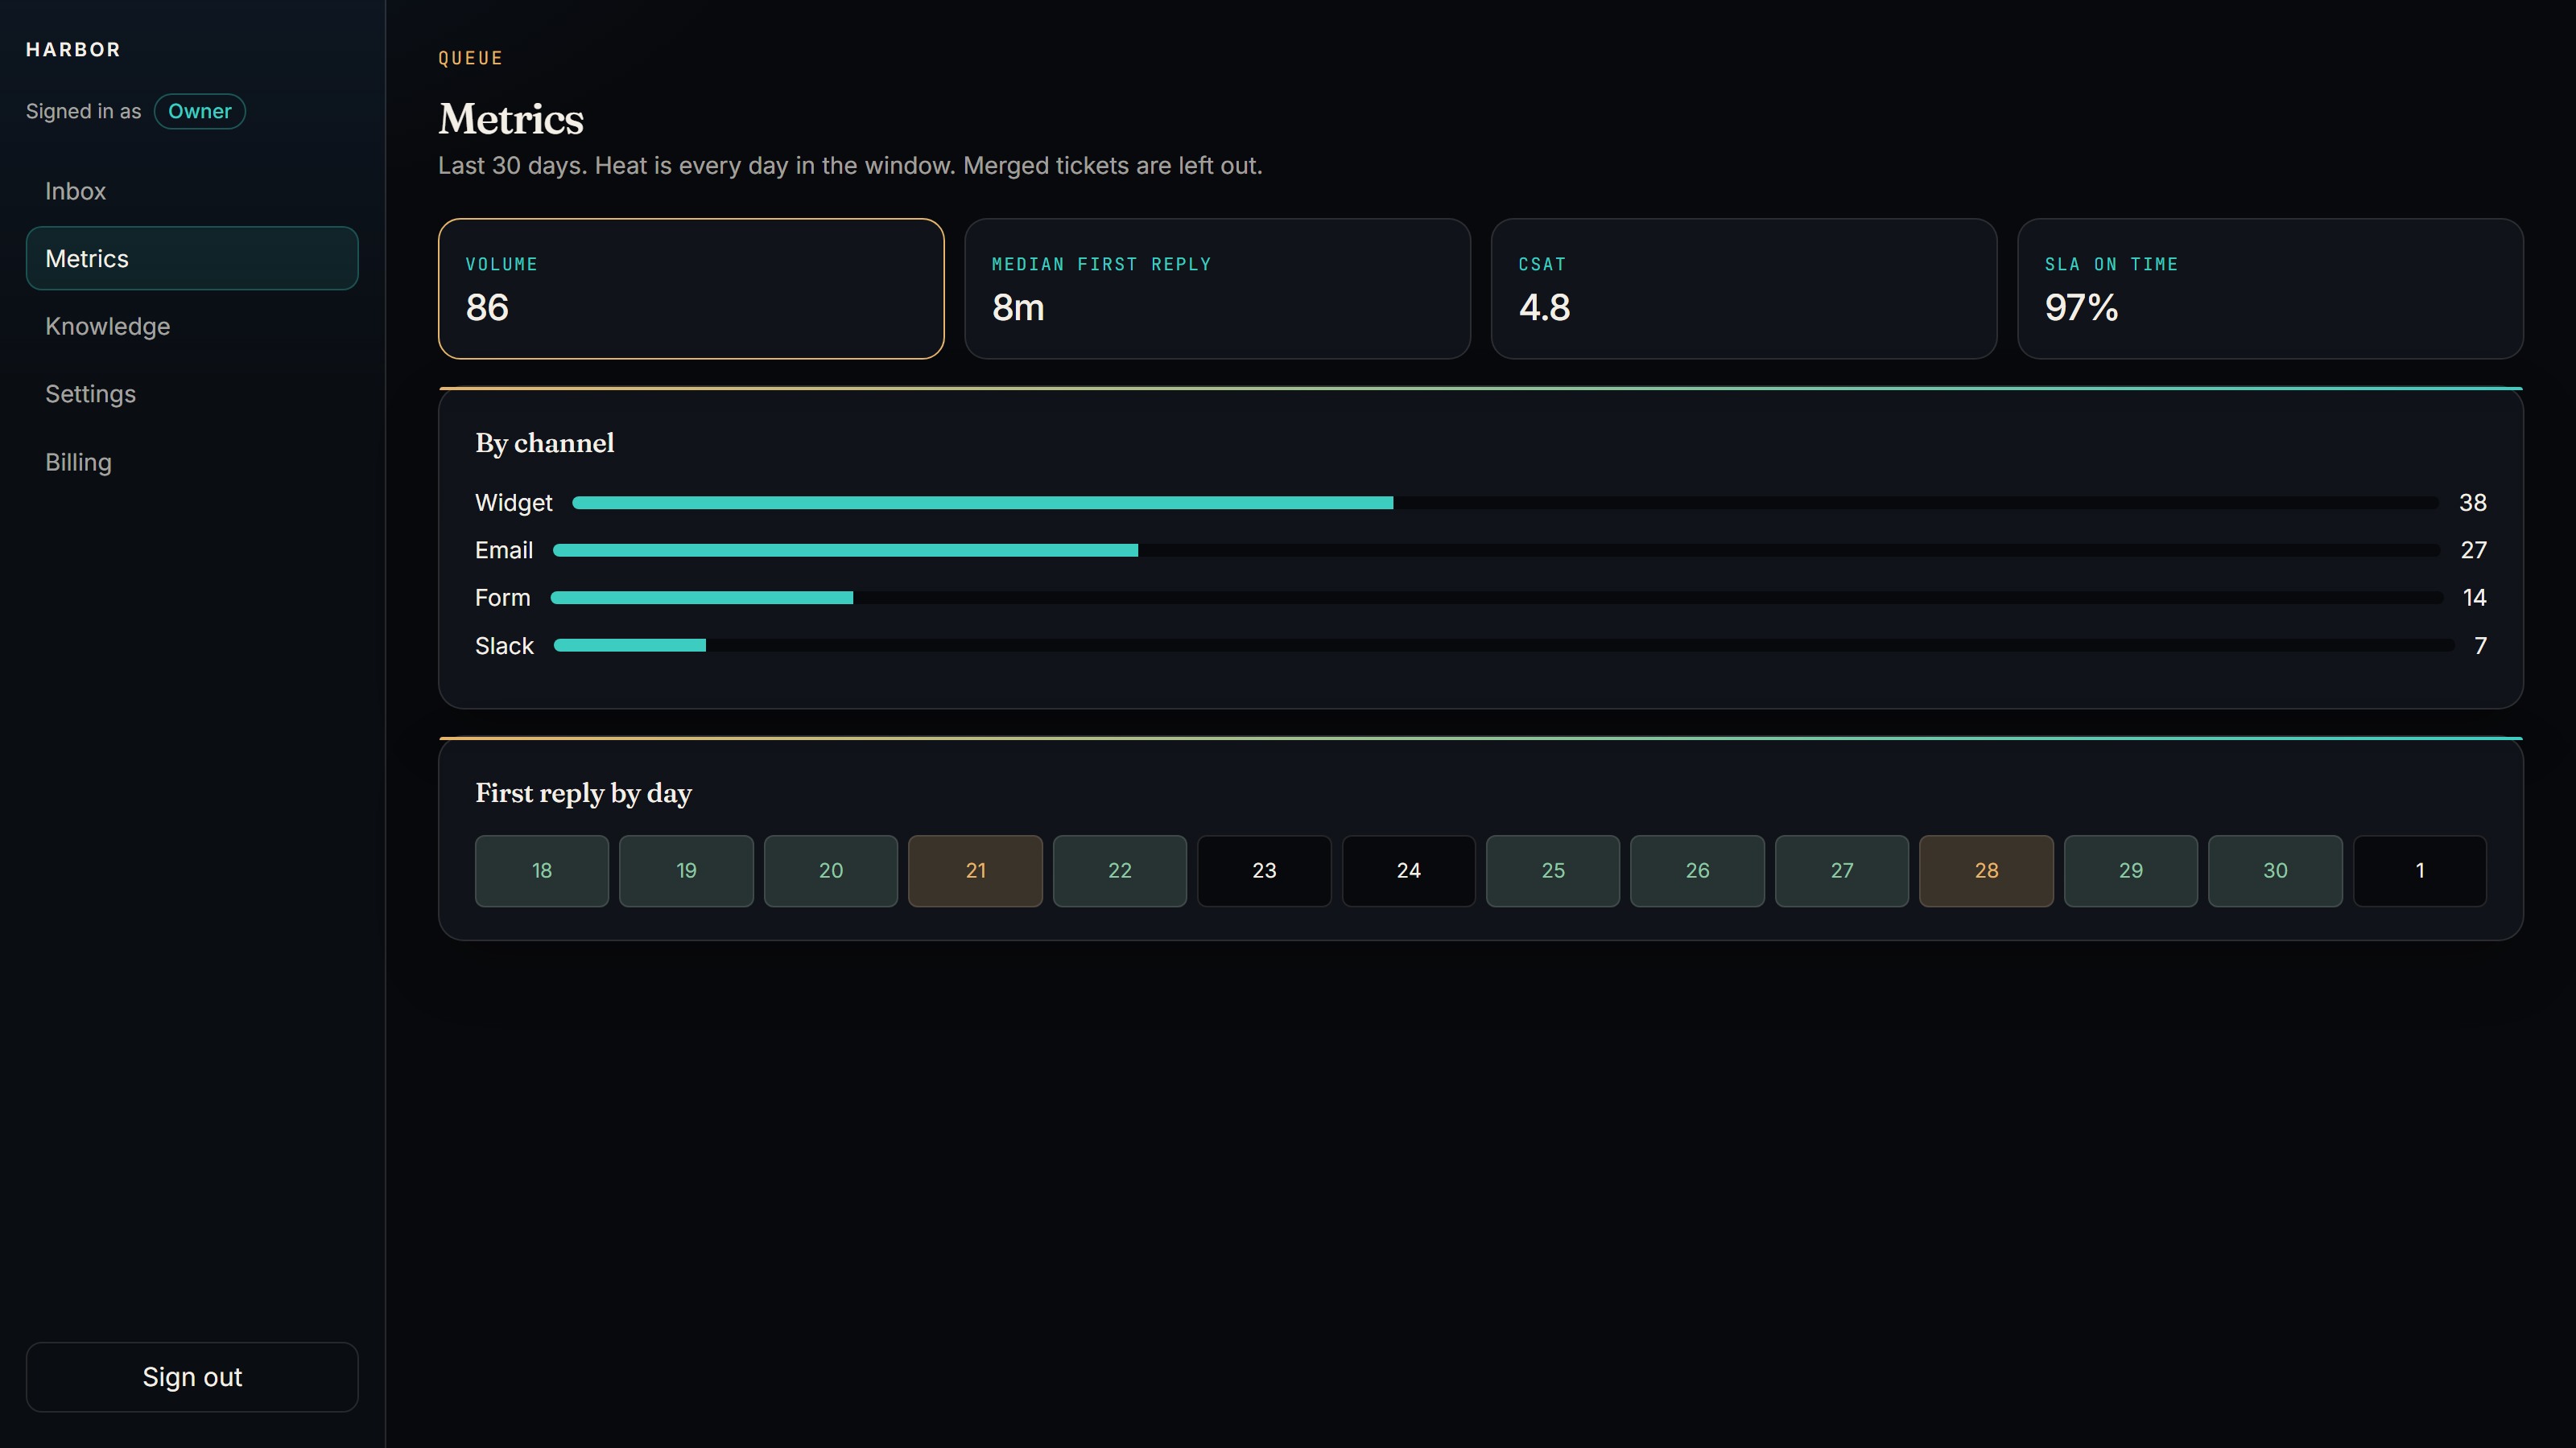
Task: Click the Form channel label
Action: 502,598
